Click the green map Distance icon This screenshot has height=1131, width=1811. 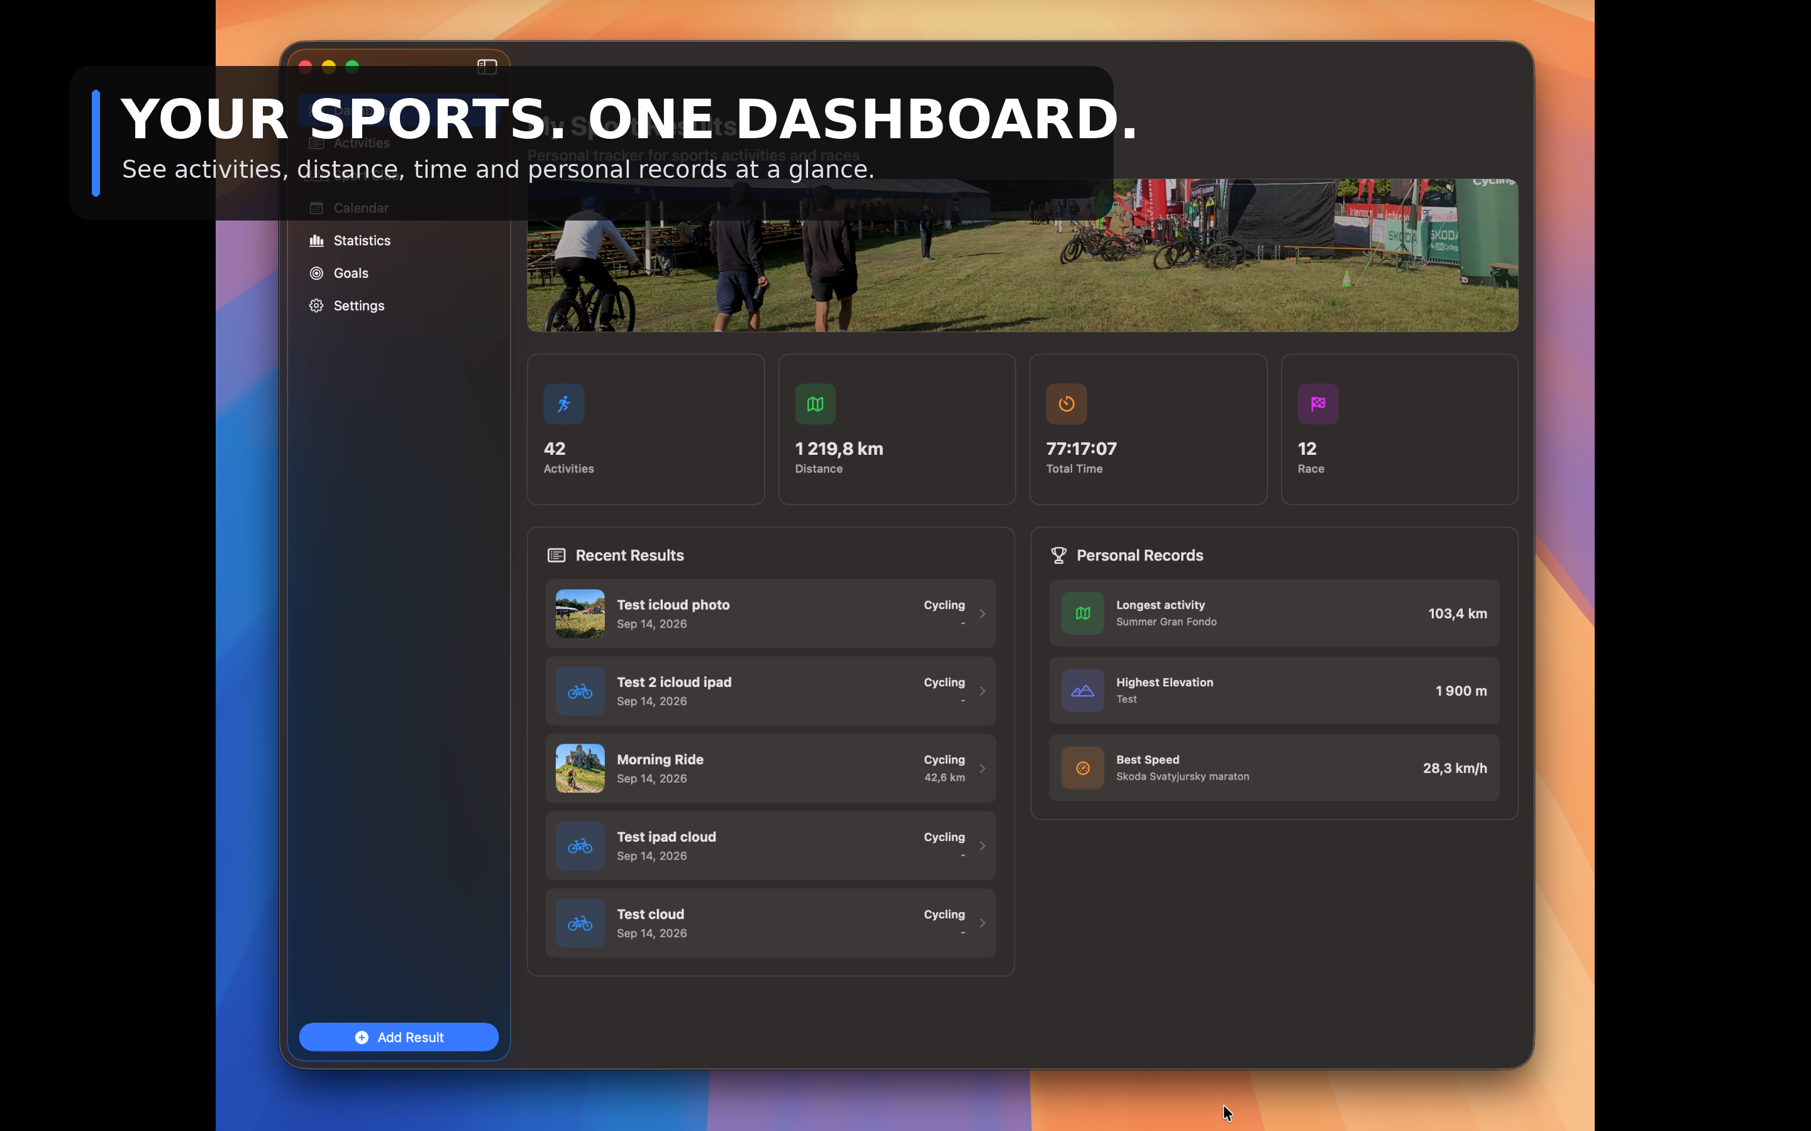pyautogui.click(x=815, y=404)
